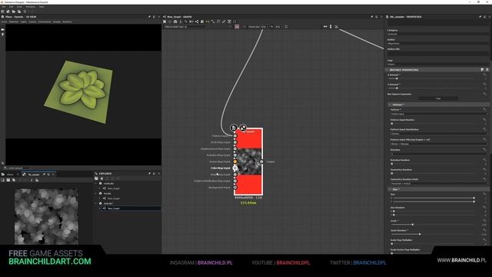Screen dimensions: 492x277
Task: Click the pin icon on 3D View header
Action: coord(149,17)
